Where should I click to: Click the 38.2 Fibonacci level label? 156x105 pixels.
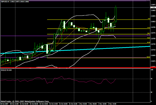coord(149,33)
